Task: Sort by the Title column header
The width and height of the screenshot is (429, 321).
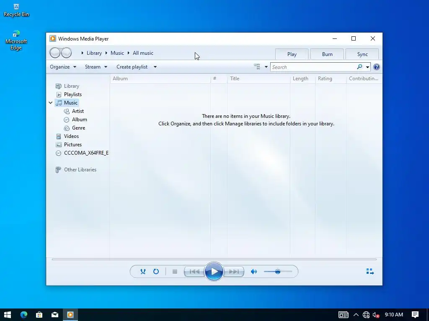Action: click(258, 79)
